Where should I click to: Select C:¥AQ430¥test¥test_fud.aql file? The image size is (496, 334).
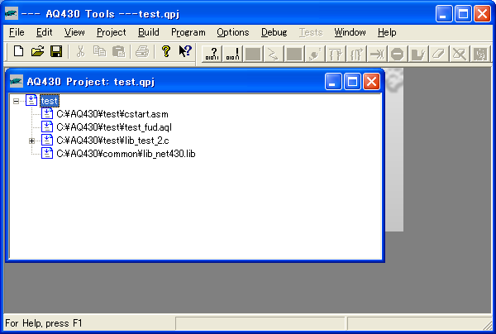(114, 127)
